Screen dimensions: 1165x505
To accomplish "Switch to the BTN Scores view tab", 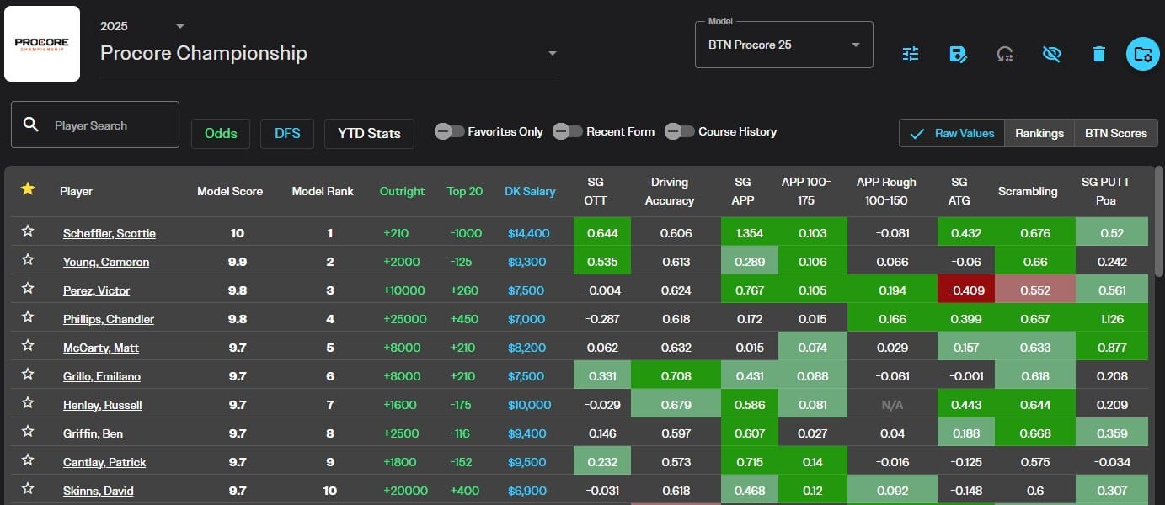I will pos(1116,133).
